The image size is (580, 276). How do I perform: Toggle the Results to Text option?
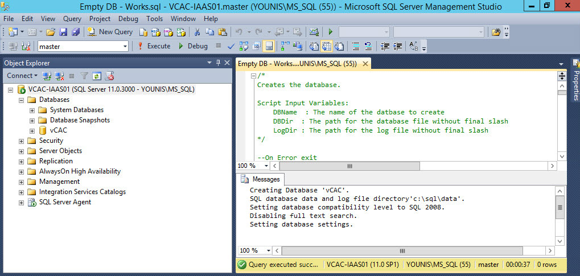click(314, 46)
